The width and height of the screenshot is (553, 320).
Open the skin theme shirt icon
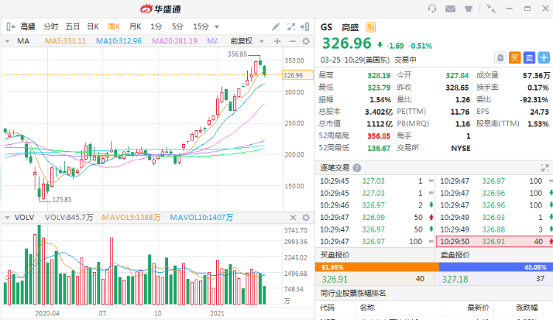[468, 8]
